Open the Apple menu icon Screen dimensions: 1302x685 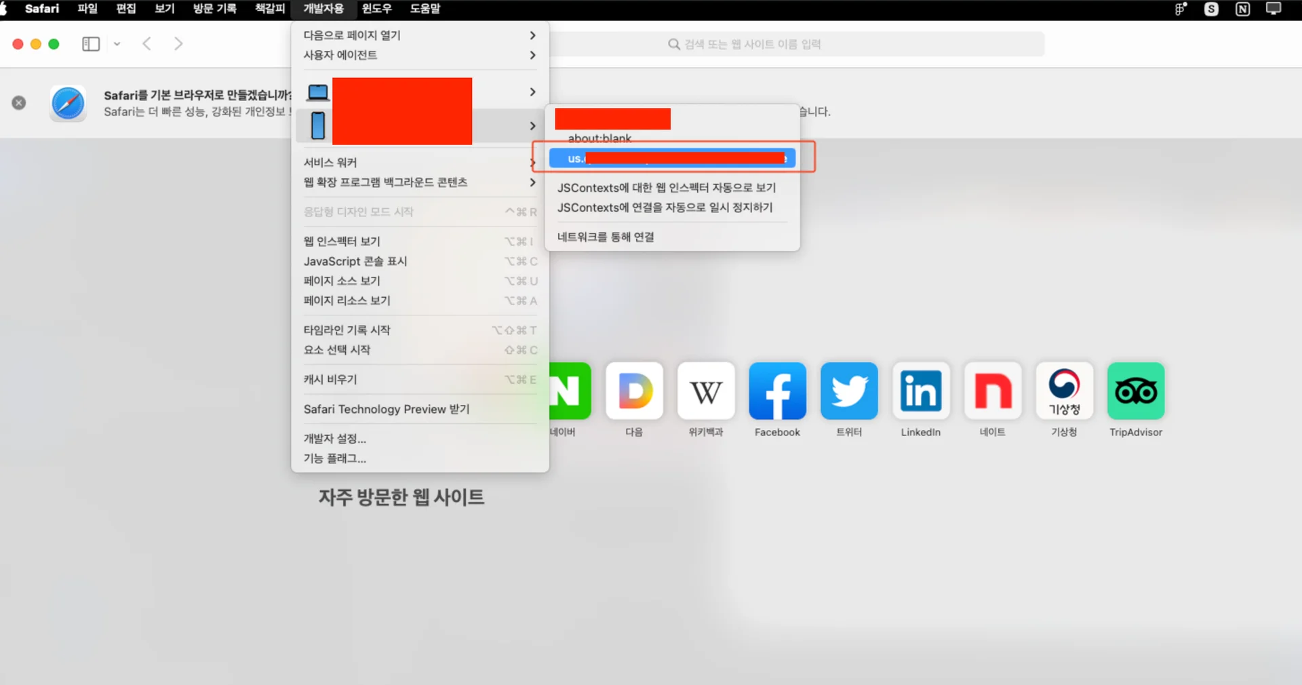point(3,9)
